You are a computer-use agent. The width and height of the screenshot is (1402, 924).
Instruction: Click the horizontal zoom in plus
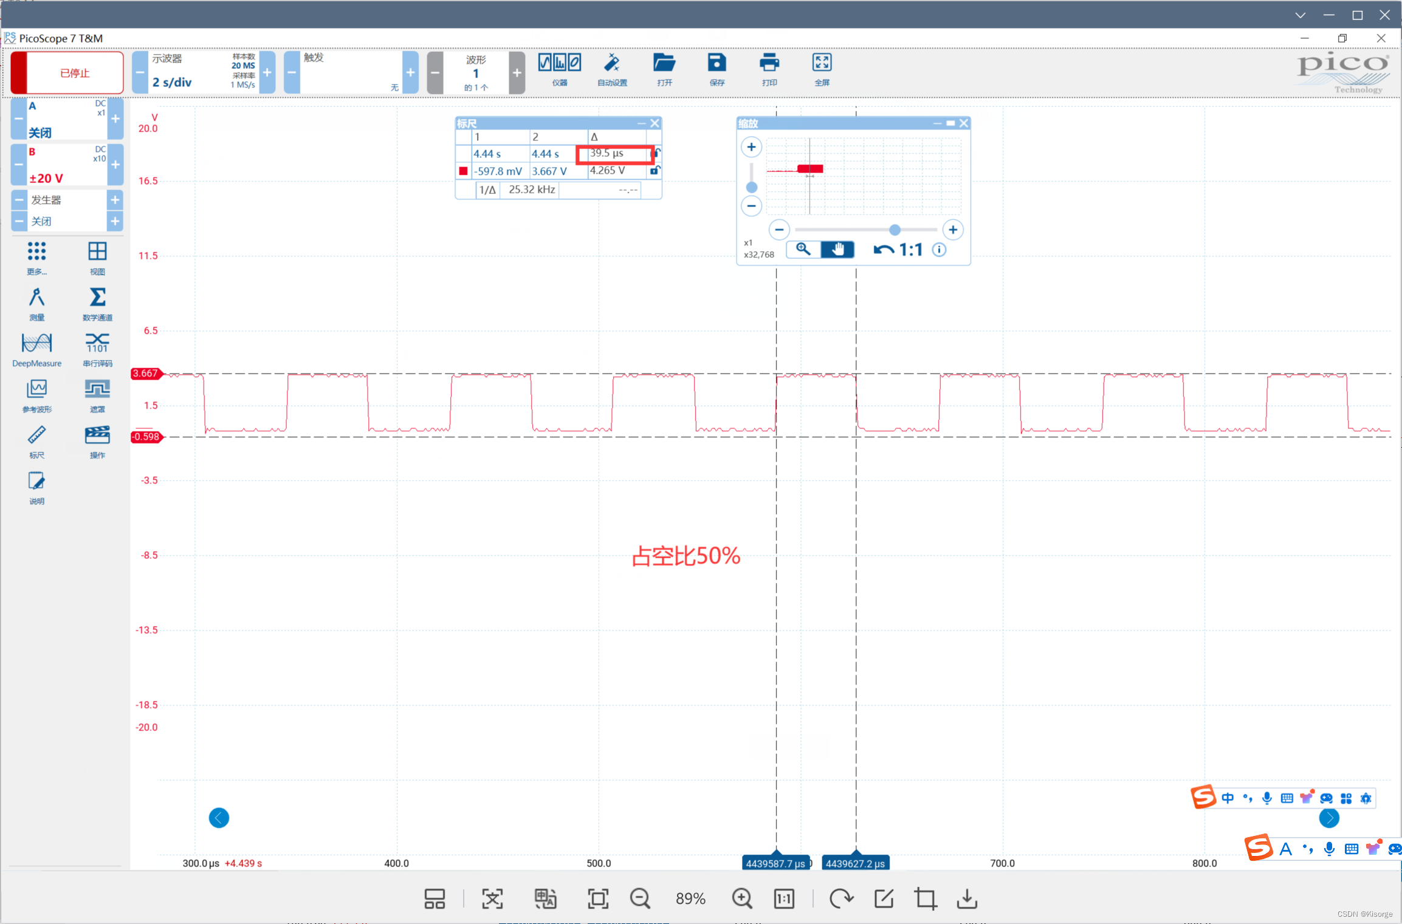click(x=953, y=230)
